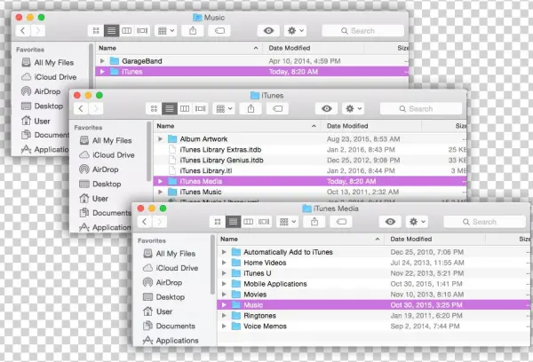Open iCloud Drive in Music window sidebar
This screenshot has height=362, width=533.
(x=49, y=77)
